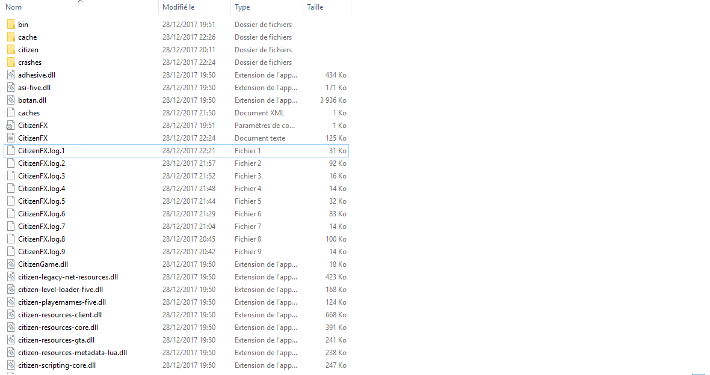Select the file name citizen-resources-gta.dll
The height and width of the screenshot is (375, 710).
(x=56, y=340)
